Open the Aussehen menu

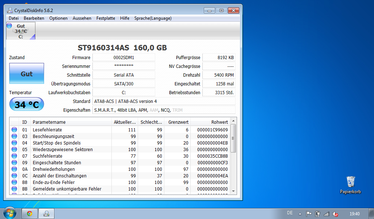coord(82,18)
